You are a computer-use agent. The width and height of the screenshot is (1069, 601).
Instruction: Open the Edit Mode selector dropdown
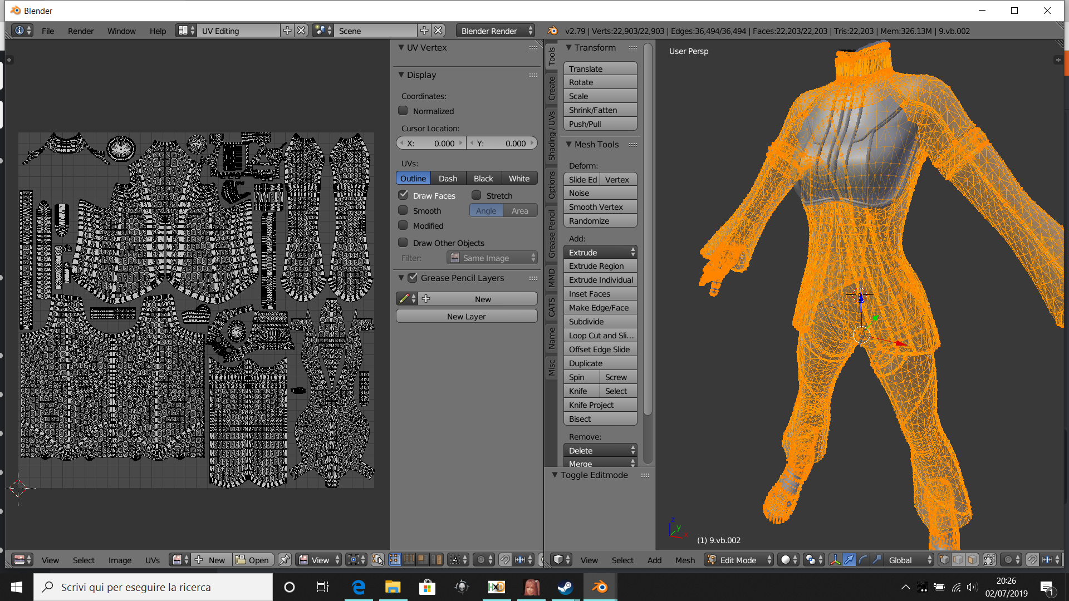[x=739, y=560]
